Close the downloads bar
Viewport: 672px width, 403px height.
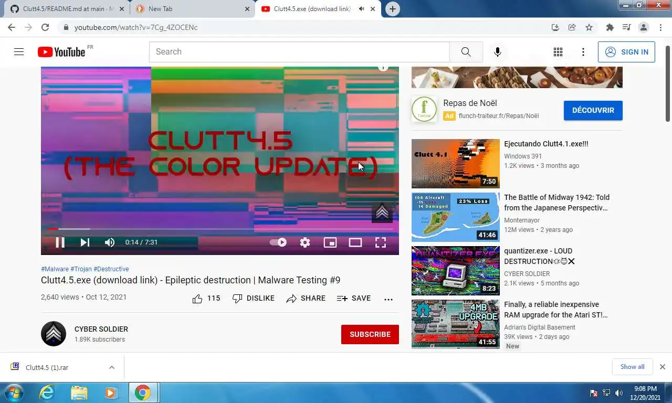[x=663, y=367]
